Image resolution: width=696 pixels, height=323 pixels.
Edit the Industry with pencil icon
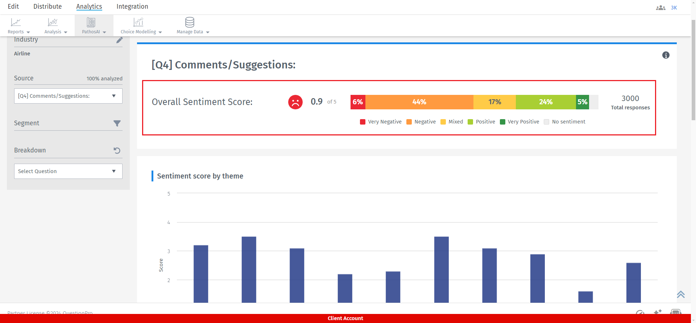coord(119,40)
